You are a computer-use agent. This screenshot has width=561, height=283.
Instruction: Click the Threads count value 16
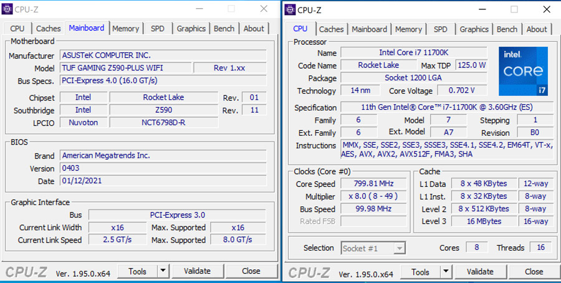[x=541, y=247]
